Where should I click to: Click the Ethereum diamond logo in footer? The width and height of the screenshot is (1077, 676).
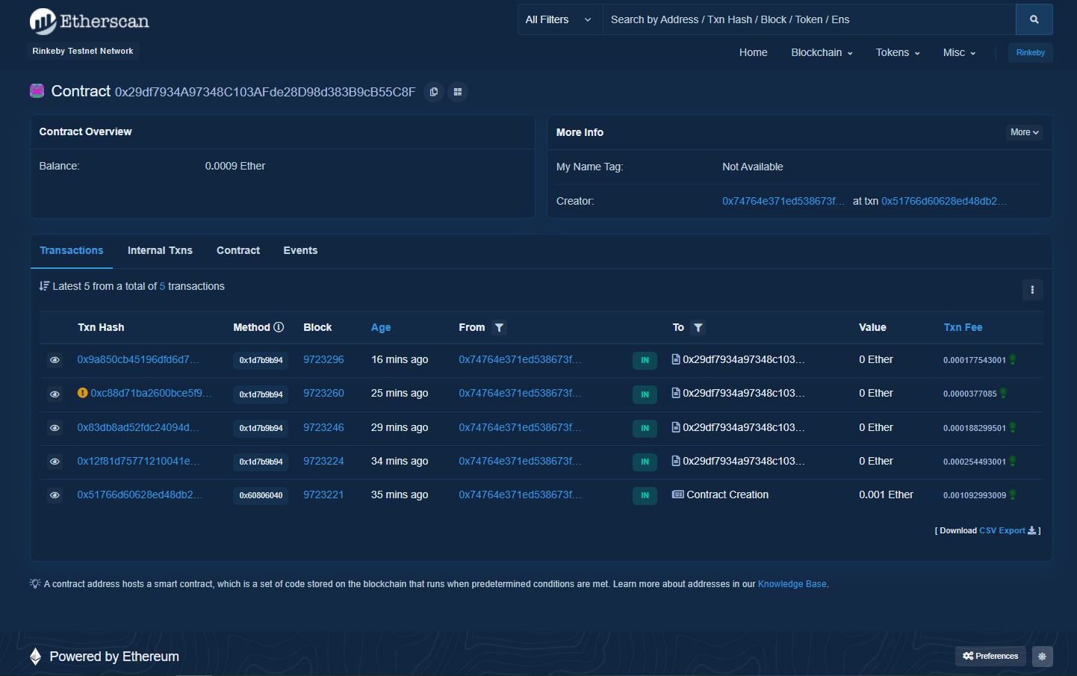(x=35, y=657)
